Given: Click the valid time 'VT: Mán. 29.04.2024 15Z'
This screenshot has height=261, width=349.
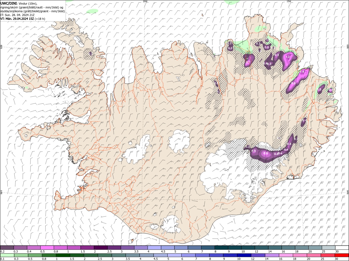Looking at the screenshot, I should (x=17, y=19).
